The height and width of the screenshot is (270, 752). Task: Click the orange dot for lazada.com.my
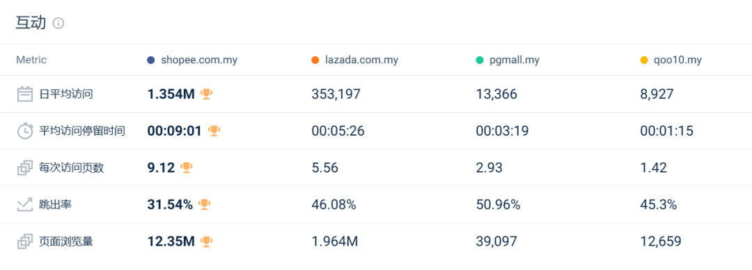click(x=315, y=61)
